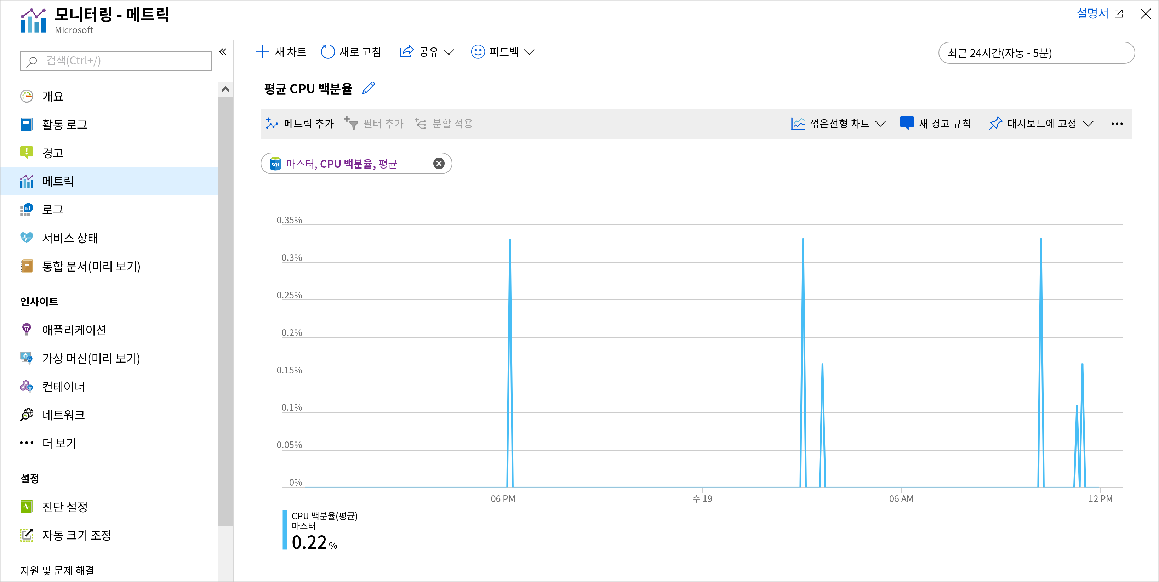Viewport: 1159px width, 582px height.
Task: Close the 모니터링 - 메트릭 panel
Action: tap(1146, 14)
